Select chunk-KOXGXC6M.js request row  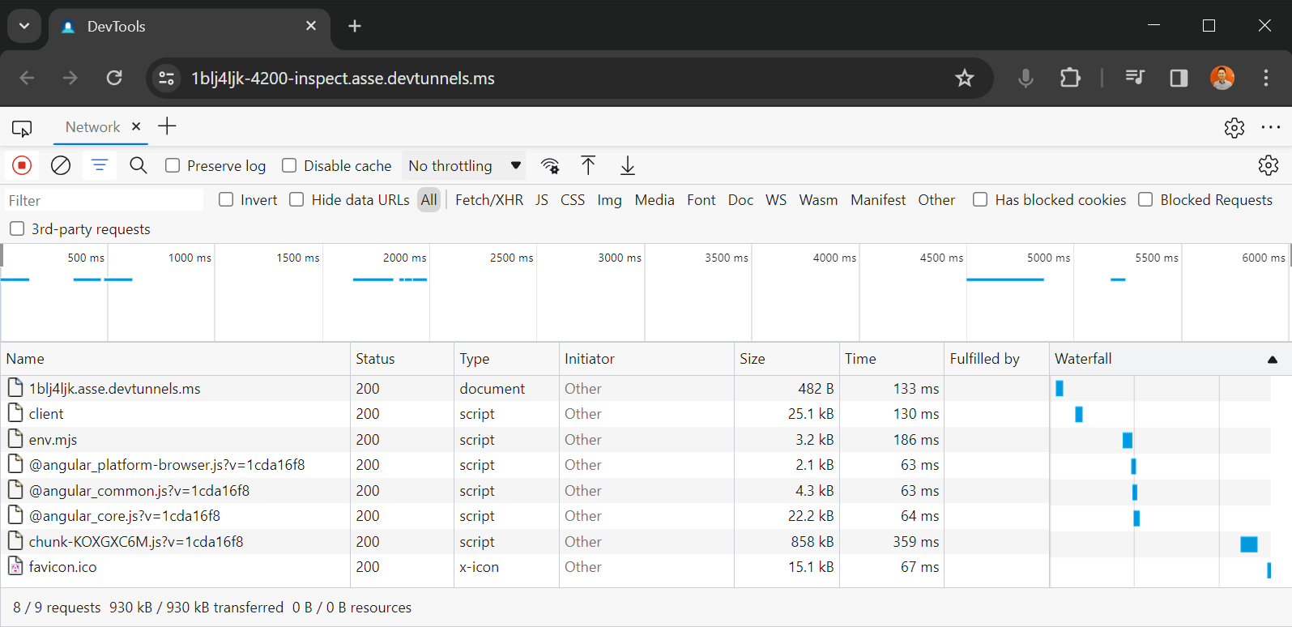(635, 542)
